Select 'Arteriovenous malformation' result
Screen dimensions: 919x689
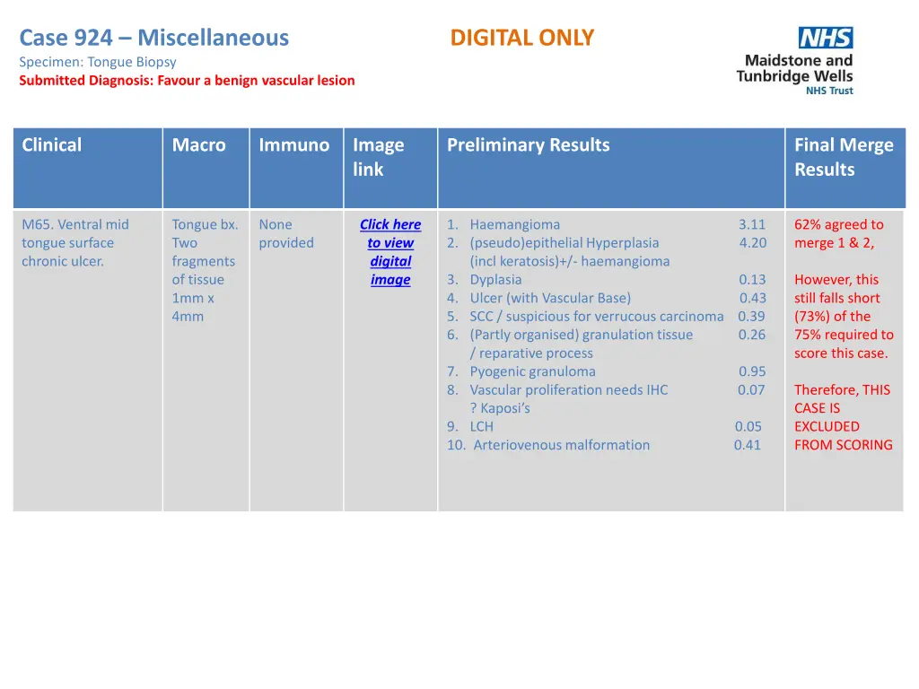tap(562, 445)
